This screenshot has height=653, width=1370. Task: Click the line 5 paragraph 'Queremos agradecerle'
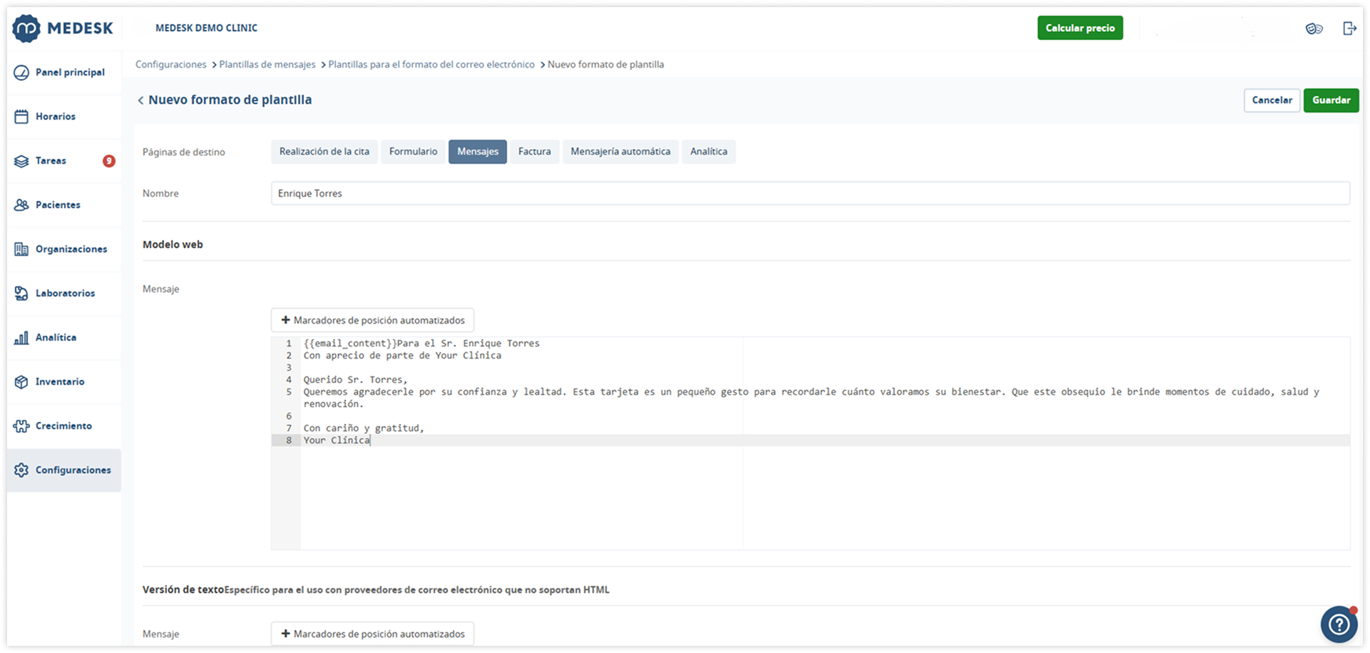[811, 398]
